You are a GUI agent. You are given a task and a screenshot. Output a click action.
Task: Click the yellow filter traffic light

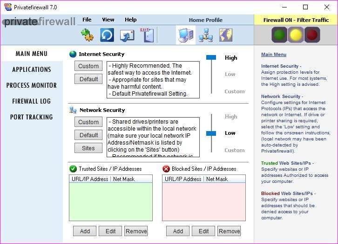click(296, 35)
